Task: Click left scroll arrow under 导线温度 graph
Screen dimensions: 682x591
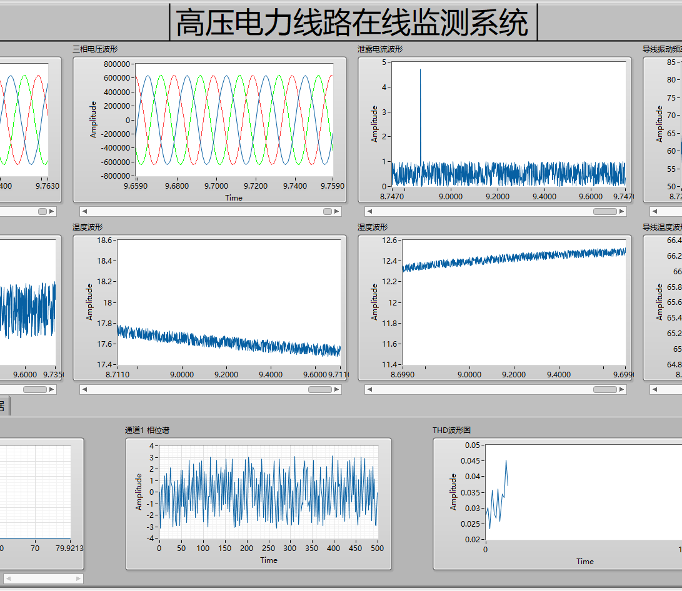Action: coord(655,389)
